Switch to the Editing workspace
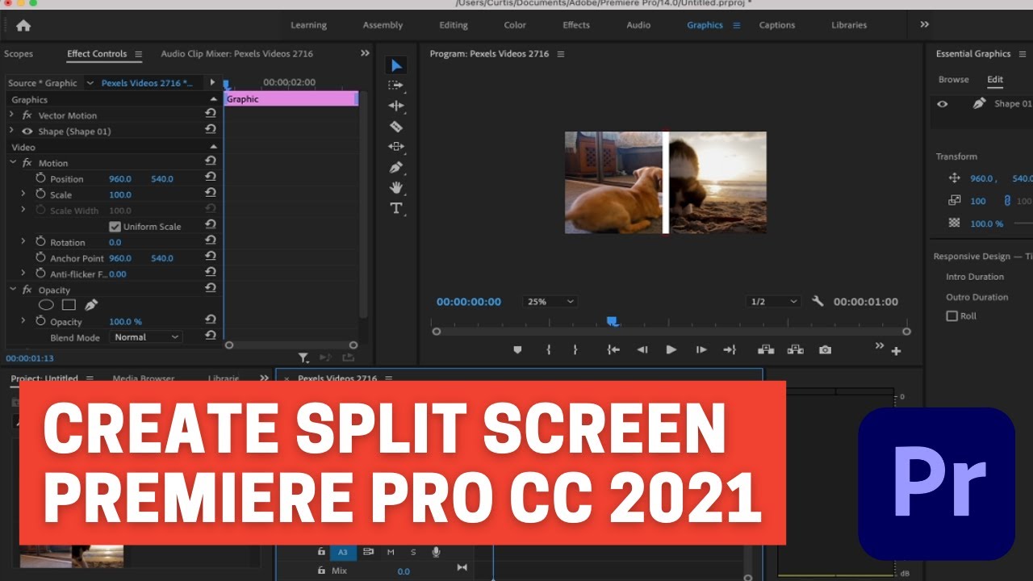Image resolution: width=1033 pixels, height=581 pixels. [x=454, y=25]
